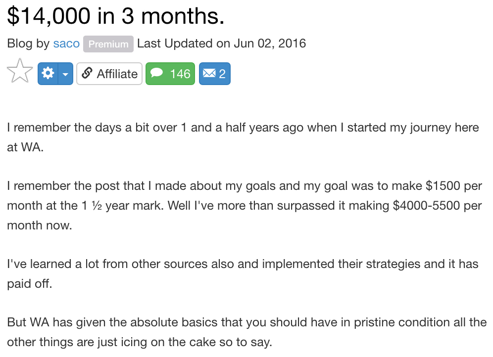The image size is (493, 357).
Task: Click the chain link icon in Affiliate
Action: pos(87,73)
